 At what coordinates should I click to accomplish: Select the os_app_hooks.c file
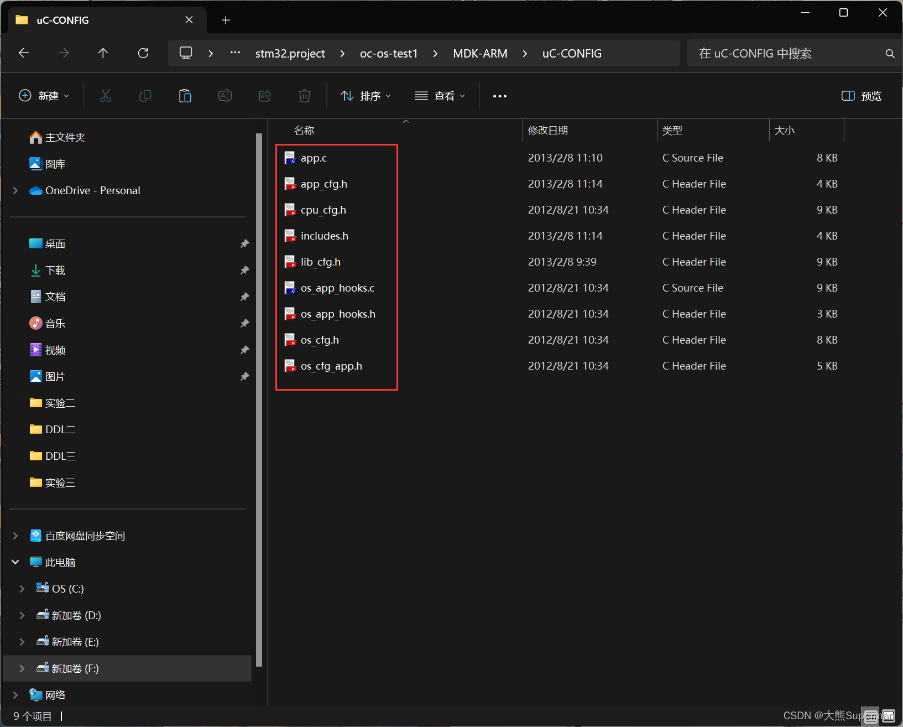[337, 288]
